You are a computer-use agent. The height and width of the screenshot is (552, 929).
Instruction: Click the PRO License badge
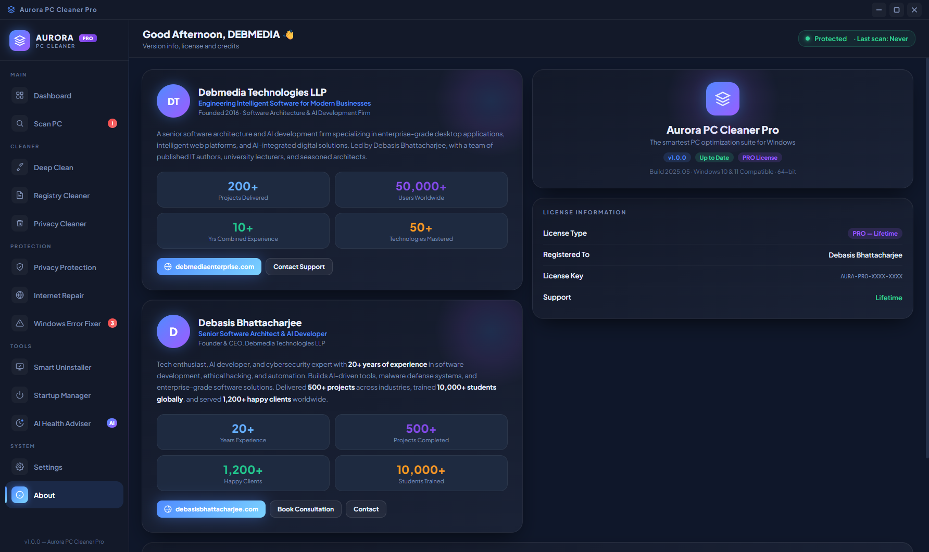coord(760,158)
